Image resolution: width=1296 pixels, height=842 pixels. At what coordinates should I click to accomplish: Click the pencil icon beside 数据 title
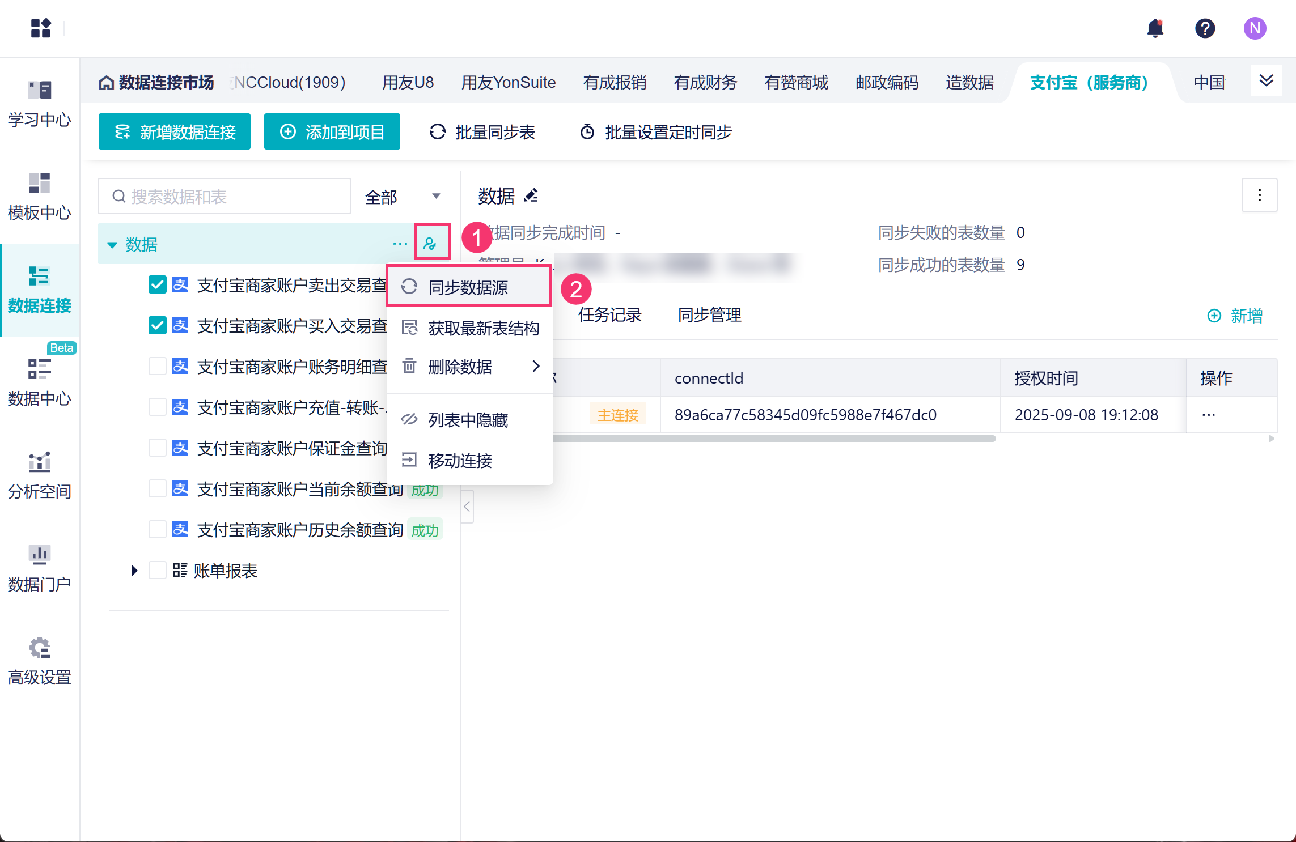[531, 196]
